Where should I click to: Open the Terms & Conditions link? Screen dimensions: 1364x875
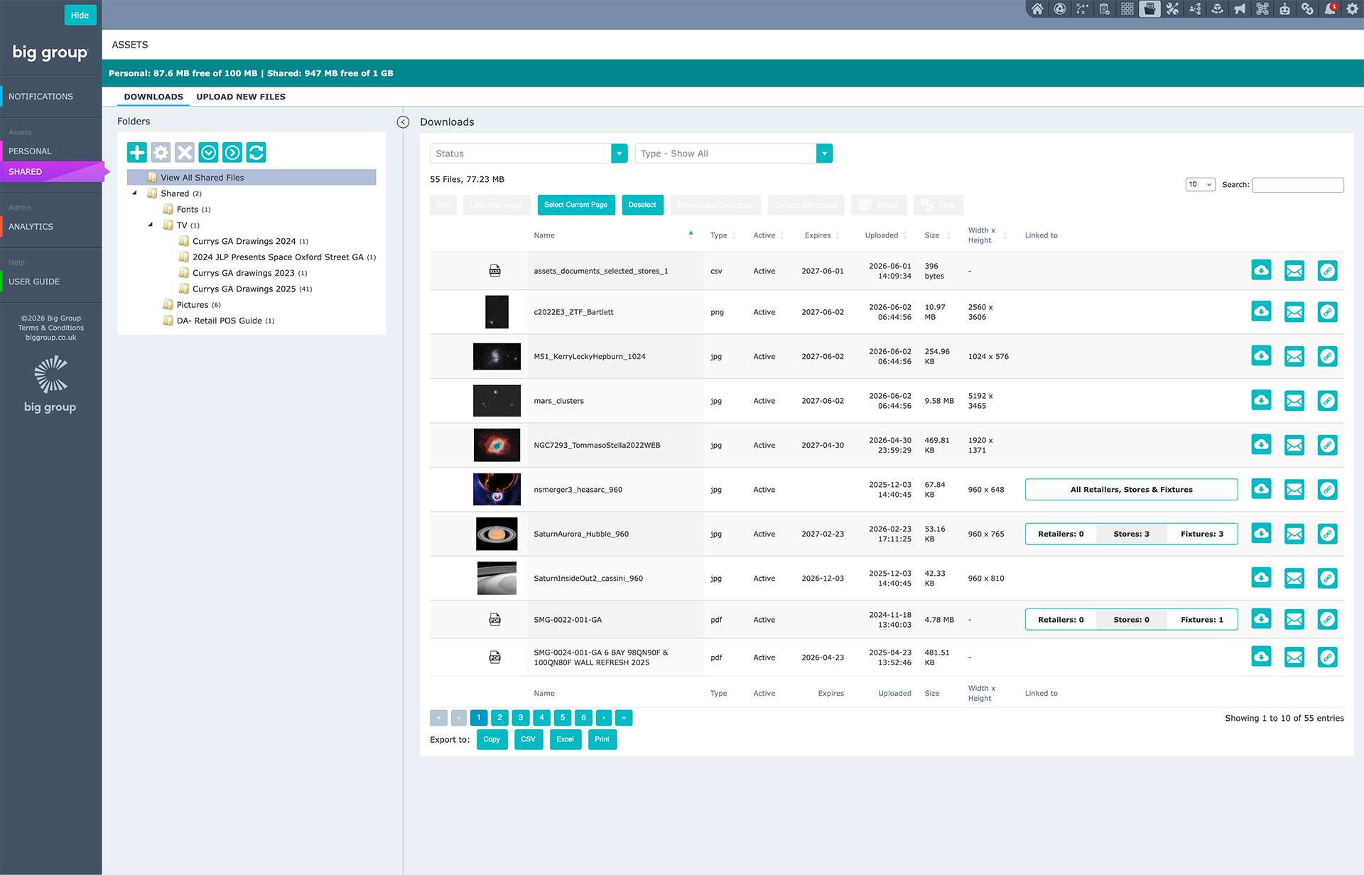click(x=51, y=328)
